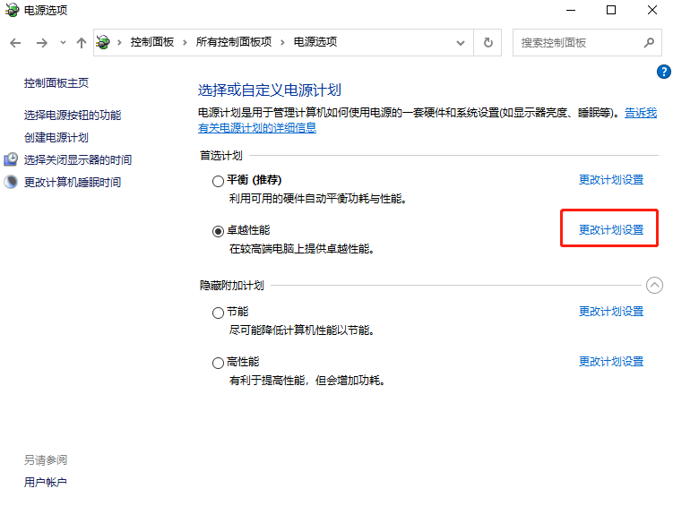
Task: Select the 卓越性能 radio button
Action: click(218, 230)
